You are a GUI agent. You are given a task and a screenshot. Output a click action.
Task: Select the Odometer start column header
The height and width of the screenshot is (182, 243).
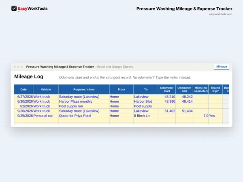(167, 89)
